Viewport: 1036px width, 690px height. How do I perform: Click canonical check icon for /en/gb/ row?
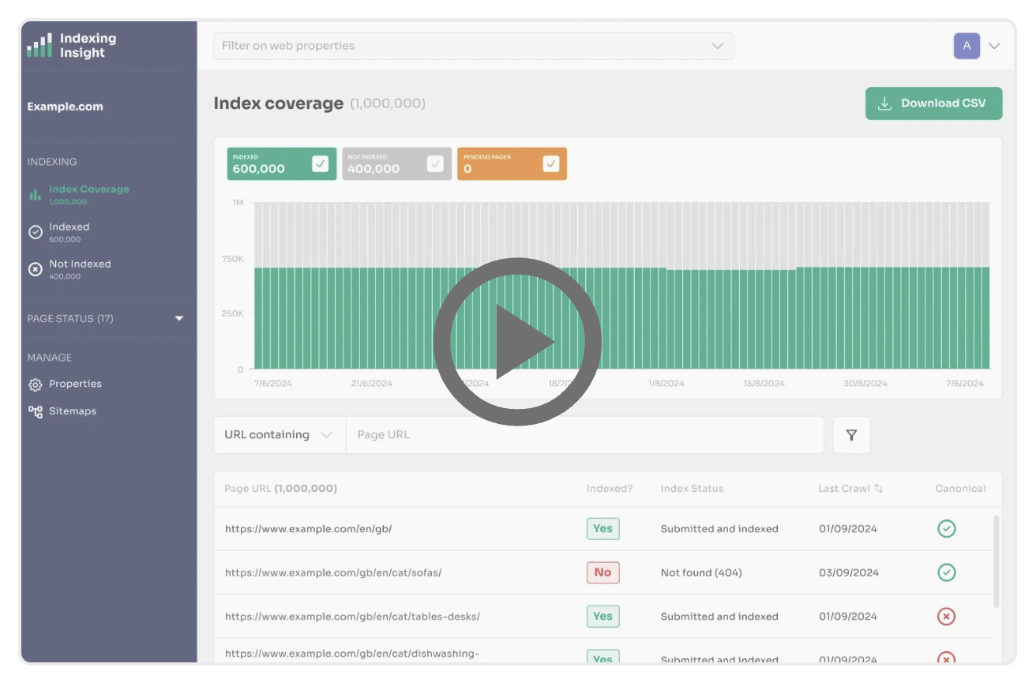pos(946,529)
